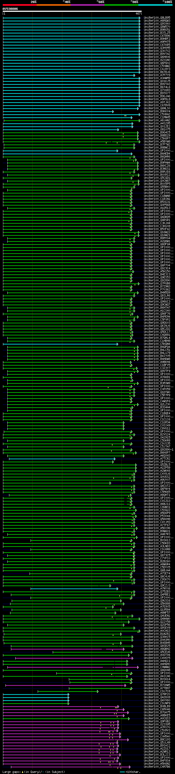Select hit UniRef100_B9G4C5

pos(157,133)
